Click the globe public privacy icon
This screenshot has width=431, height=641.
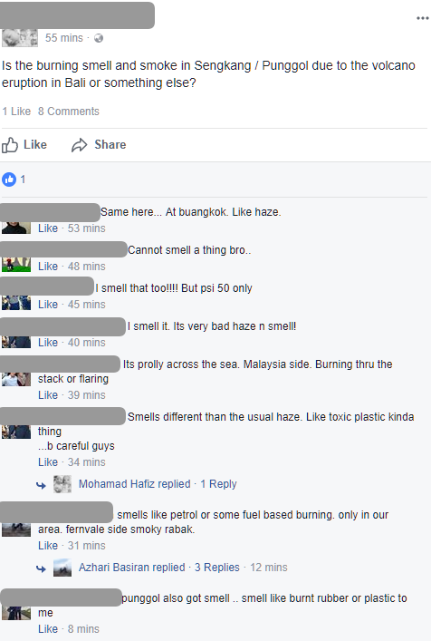click(x=99, y=38)
